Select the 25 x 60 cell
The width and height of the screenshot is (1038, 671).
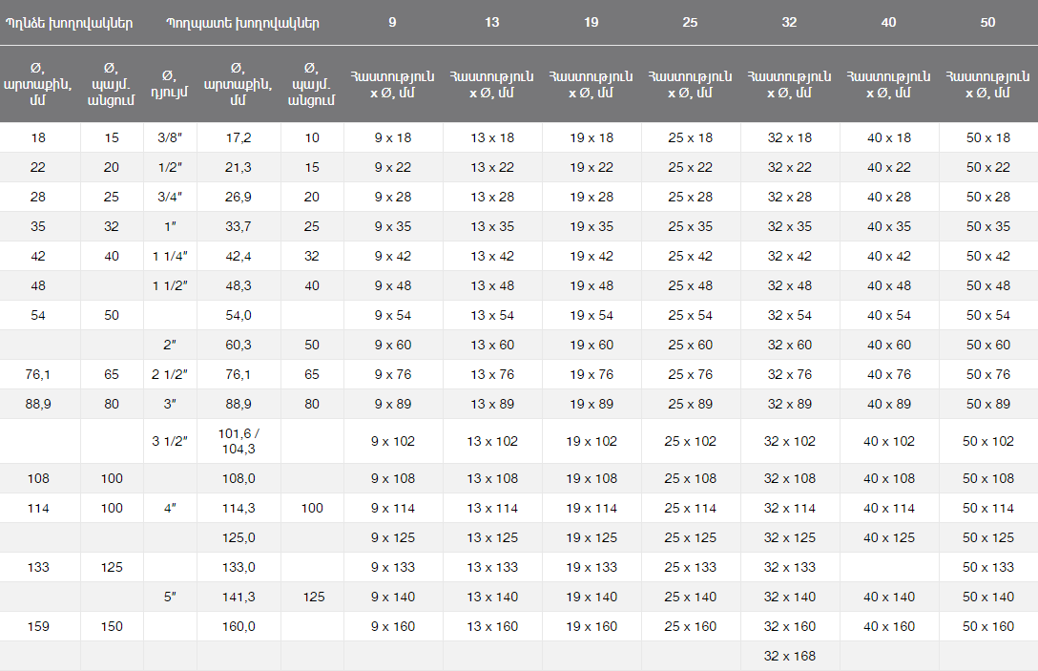691,345
